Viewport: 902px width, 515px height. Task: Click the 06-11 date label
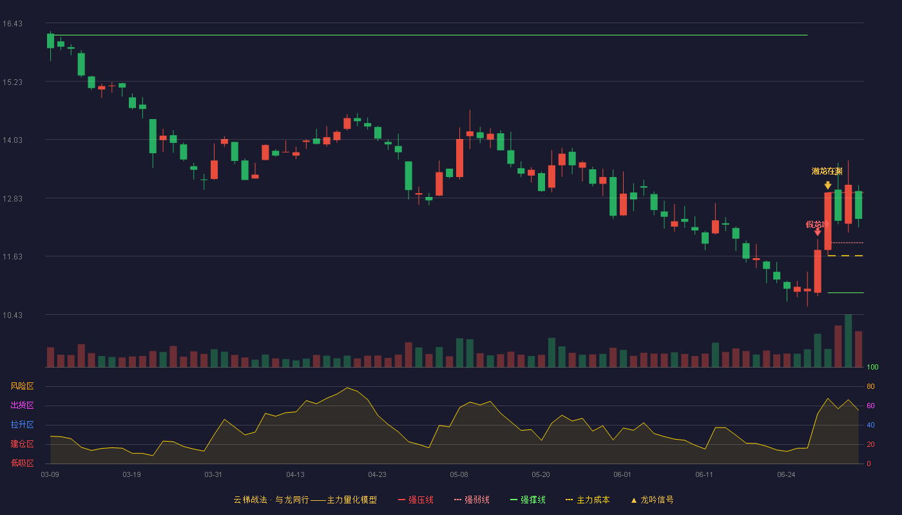704,474
